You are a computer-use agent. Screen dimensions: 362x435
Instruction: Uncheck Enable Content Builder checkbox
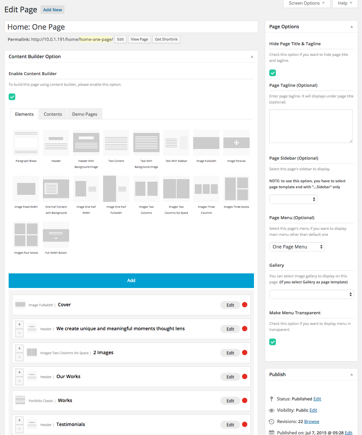12,97
